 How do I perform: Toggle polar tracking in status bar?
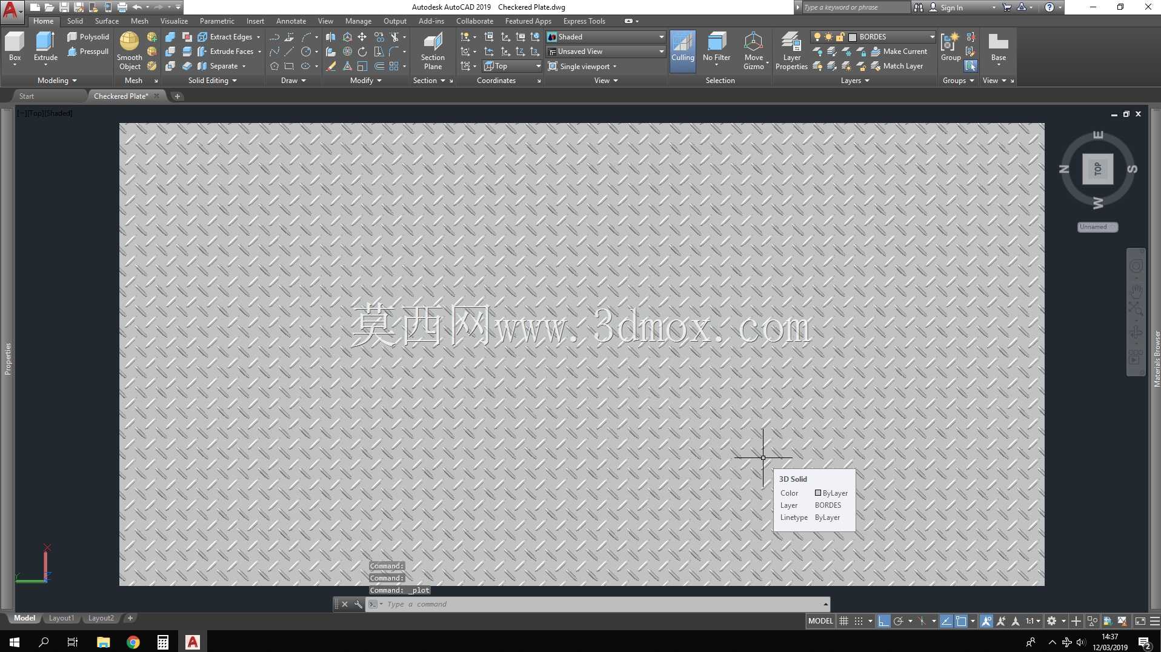pos(899,620)
